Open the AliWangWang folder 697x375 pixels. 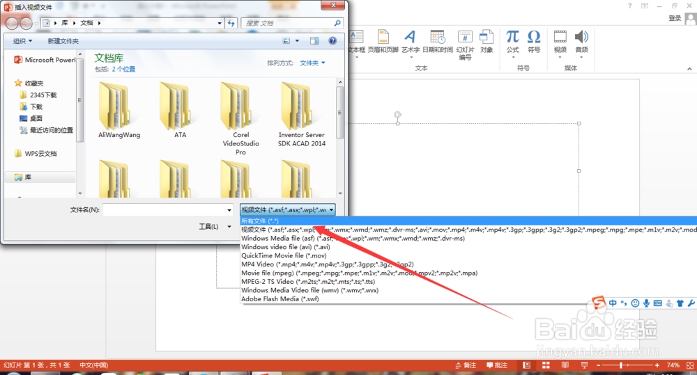[x=119, y=110]
